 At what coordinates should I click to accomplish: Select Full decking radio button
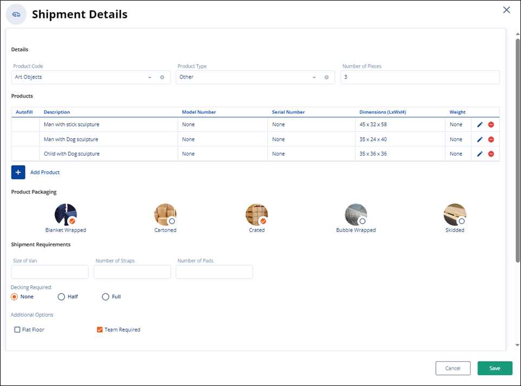click(106, 297)
